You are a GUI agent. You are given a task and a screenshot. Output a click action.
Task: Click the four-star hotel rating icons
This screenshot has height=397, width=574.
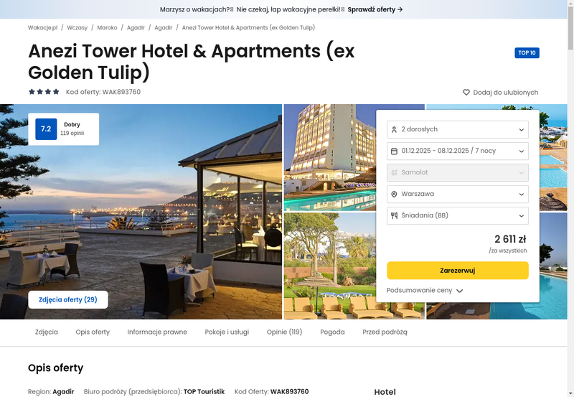[x=44, y=92]
